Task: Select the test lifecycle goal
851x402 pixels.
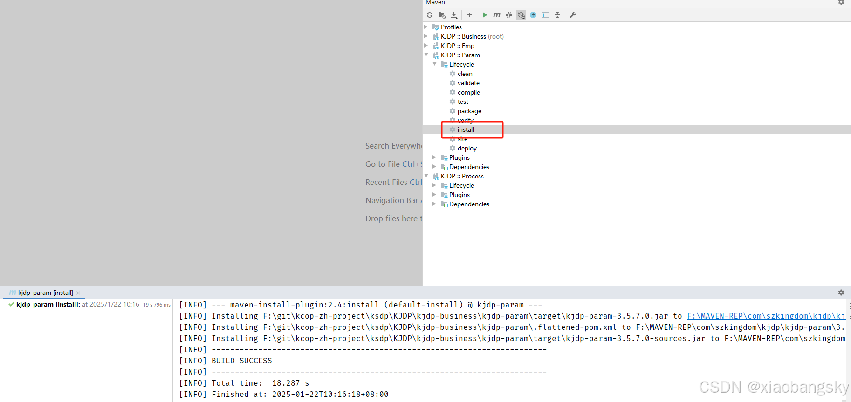Action: coord(463,102)
